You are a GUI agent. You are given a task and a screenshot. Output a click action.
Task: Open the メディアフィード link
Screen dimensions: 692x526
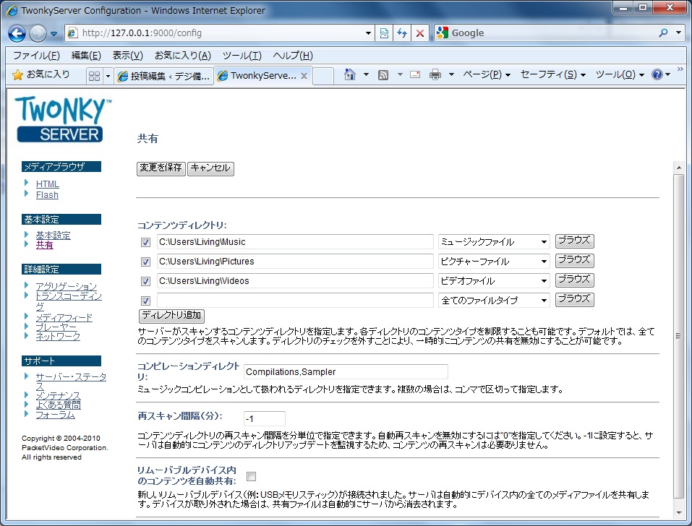(64, 317)
